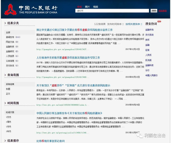Click hot search term 反洗钱
The image size is (171, 143).
click(148, 60)
